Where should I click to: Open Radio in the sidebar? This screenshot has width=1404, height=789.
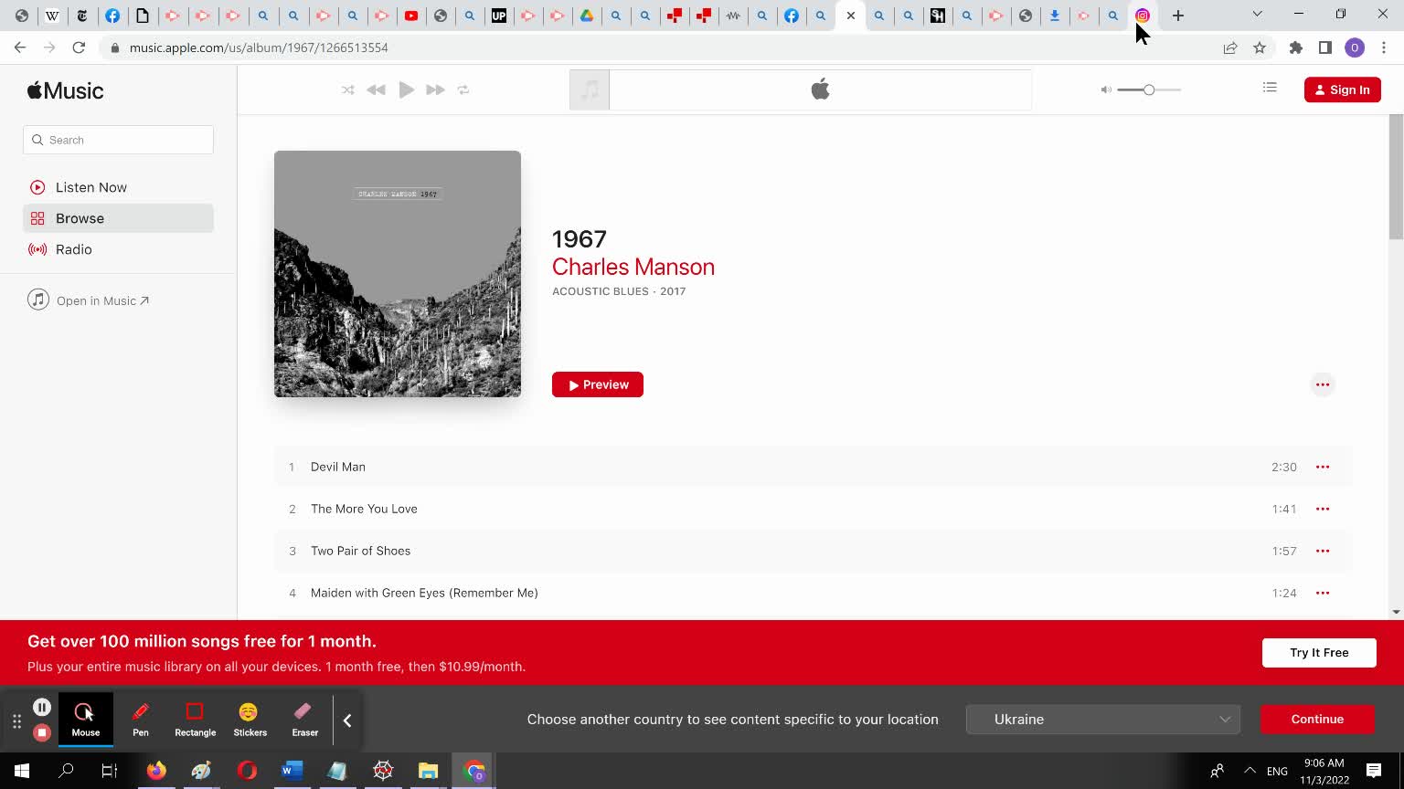[x=118, y=249]
